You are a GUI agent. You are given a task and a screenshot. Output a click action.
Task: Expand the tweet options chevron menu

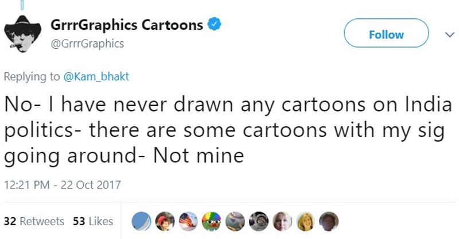pos(448,34)
